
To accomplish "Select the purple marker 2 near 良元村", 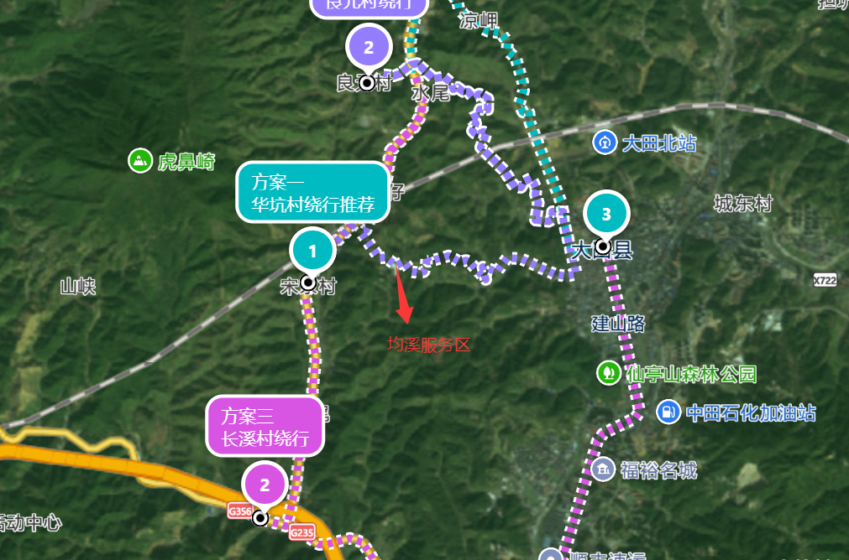I will click(369, 48).
